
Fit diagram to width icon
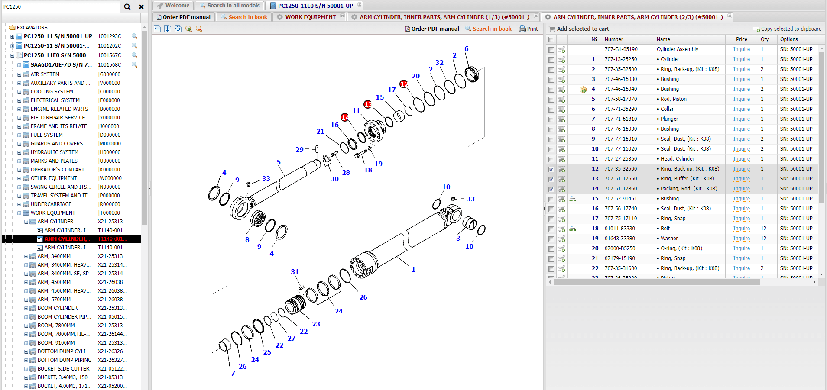(x=157, y=29)
